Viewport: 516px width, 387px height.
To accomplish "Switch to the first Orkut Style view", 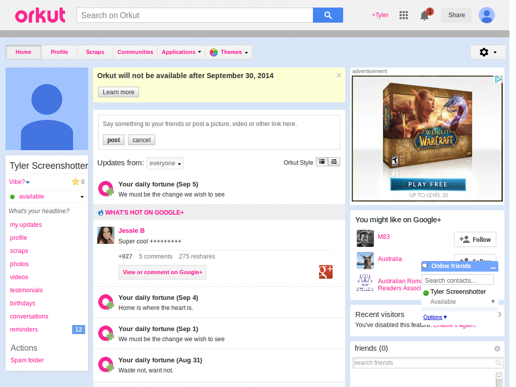I will click(x=321, y=162).
